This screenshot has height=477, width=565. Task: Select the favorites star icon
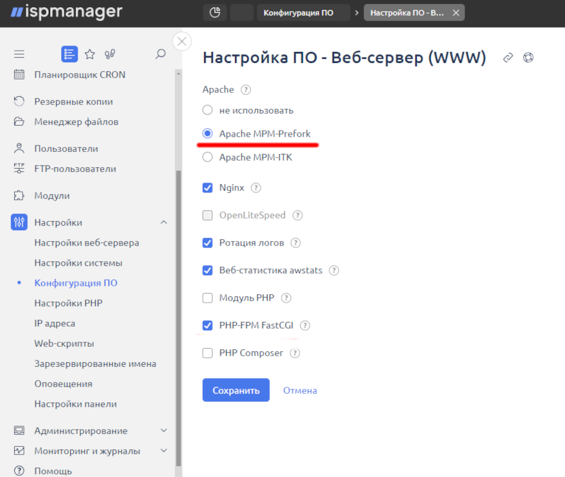90,54
